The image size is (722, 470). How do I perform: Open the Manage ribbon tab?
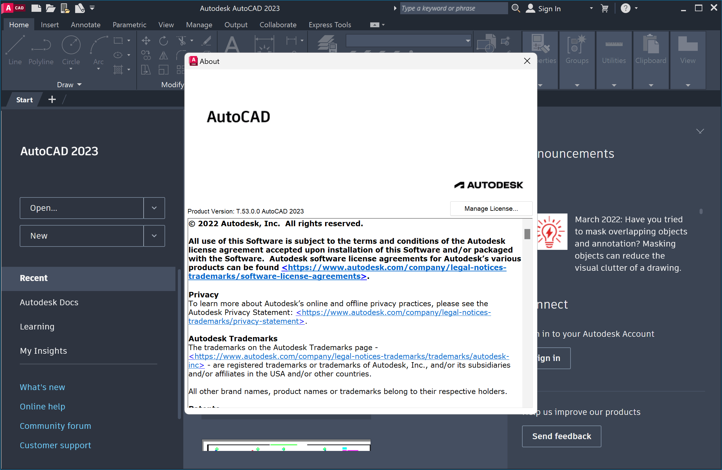coord(199,25)
